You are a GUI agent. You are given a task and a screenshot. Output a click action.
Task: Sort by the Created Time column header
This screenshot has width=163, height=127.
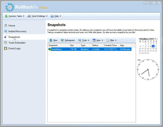click(111, 45)
